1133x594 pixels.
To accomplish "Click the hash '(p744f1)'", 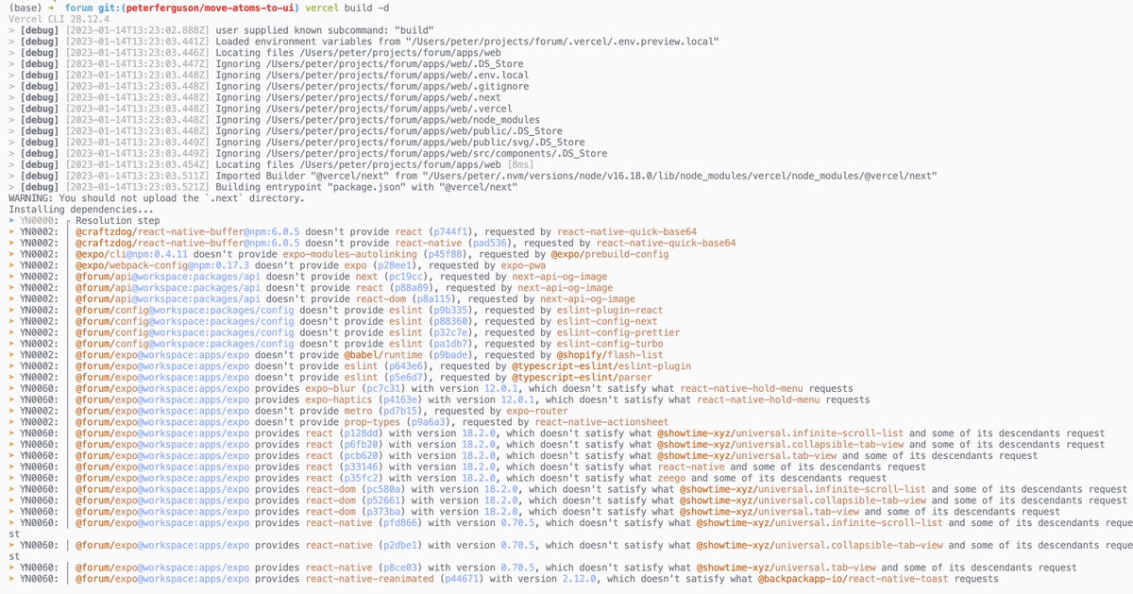I will click(x=455, y=232).
